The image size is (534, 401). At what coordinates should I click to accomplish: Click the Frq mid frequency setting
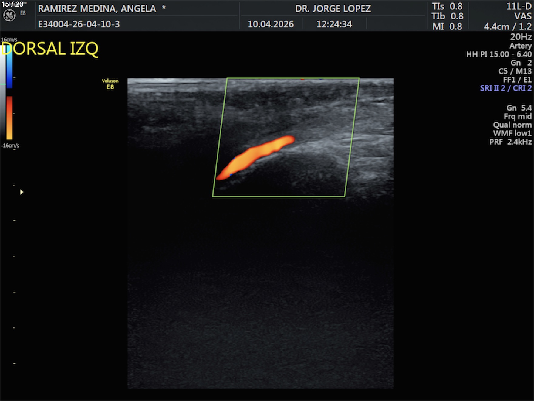(517, 116)
